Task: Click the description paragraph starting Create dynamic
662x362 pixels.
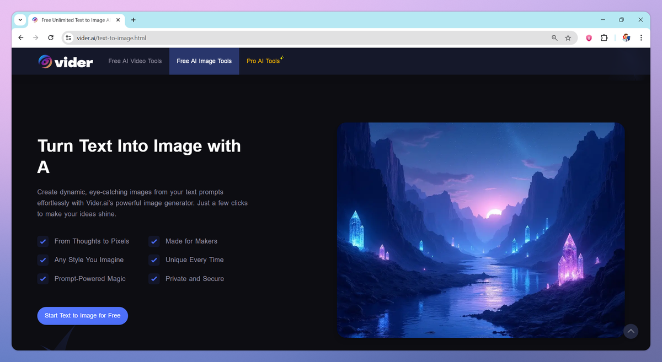Action: pyautogui.click(x=142, y=203)
